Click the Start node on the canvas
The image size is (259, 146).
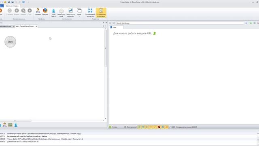tap(10, 42)
